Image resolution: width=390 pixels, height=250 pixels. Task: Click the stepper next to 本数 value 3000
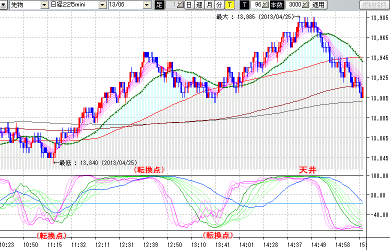tap(305, 5)
